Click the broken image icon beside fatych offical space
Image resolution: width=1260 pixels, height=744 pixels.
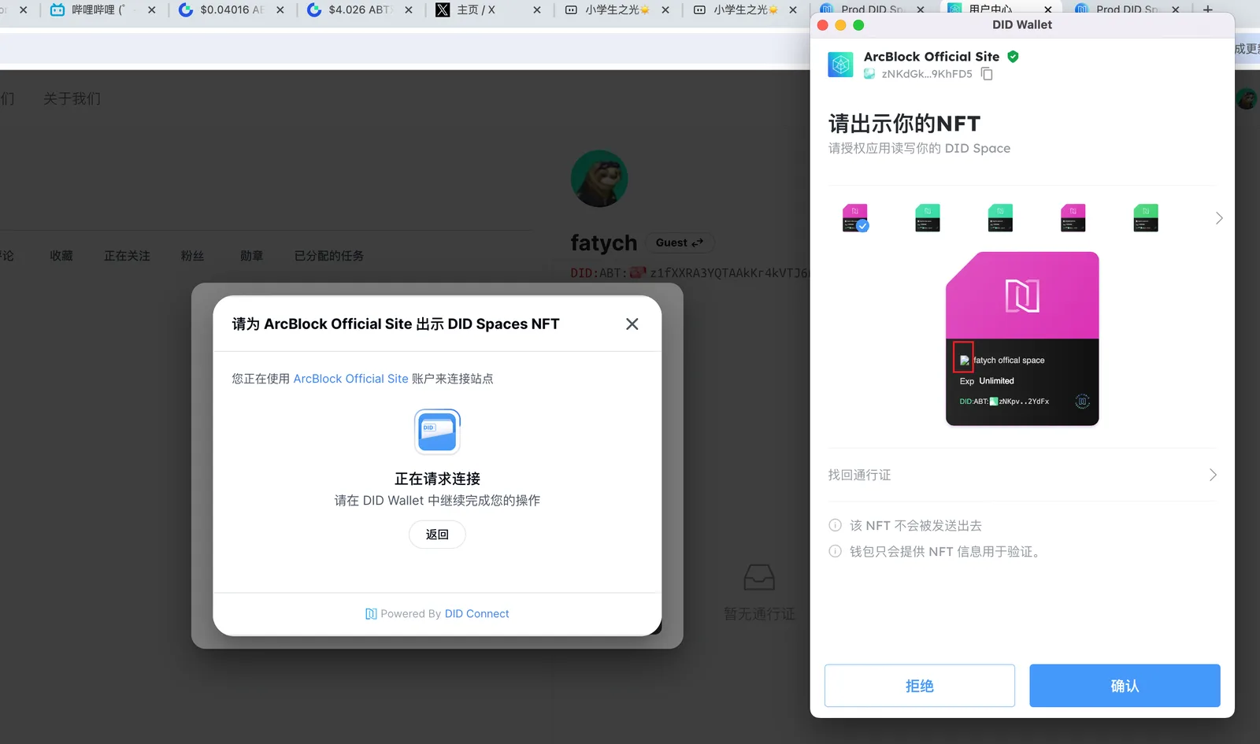coord(964,361)
